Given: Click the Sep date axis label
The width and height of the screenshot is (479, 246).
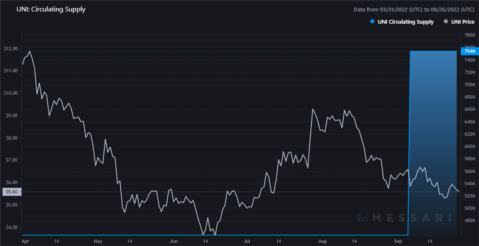Looking at the screenshot, I should [x=398, y=241].
